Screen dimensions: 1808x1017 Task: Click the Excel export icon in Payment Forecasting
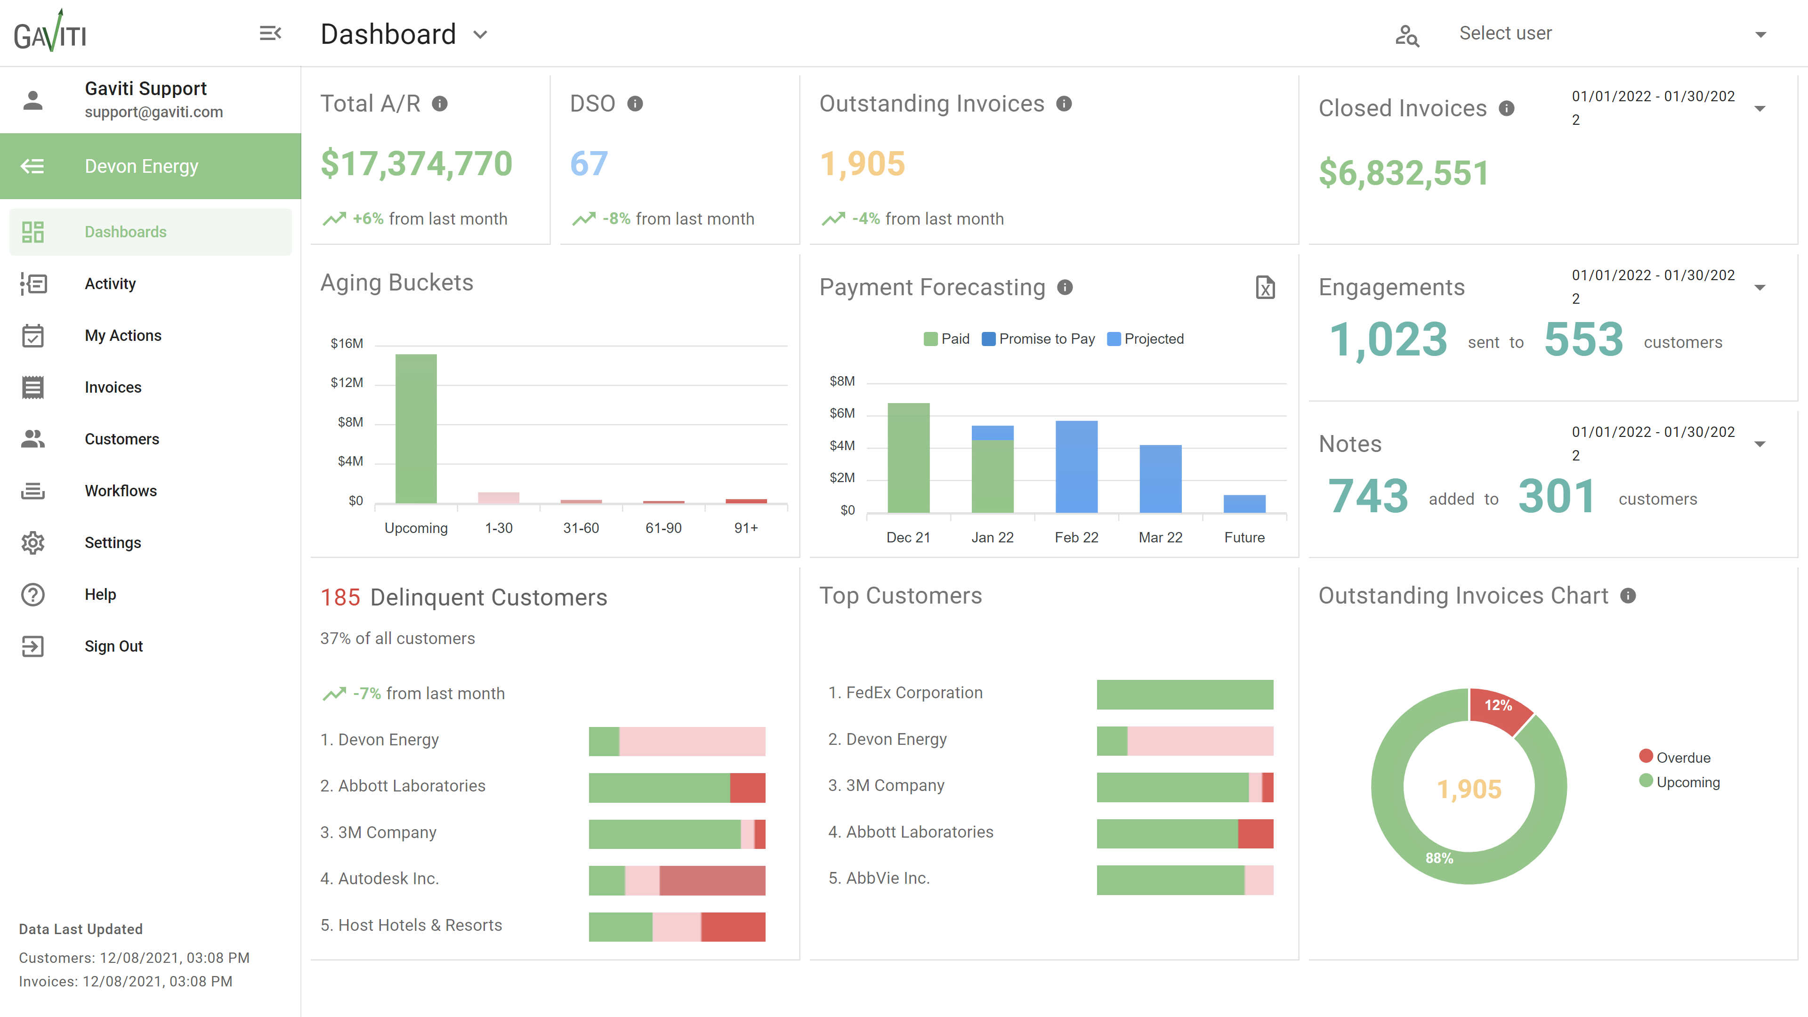point(1265,287)
